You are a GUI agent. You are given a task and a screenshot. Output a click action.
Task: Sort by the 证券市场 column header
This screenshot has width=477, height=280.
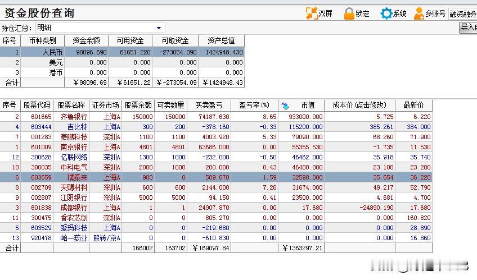[x=106, y=105]
